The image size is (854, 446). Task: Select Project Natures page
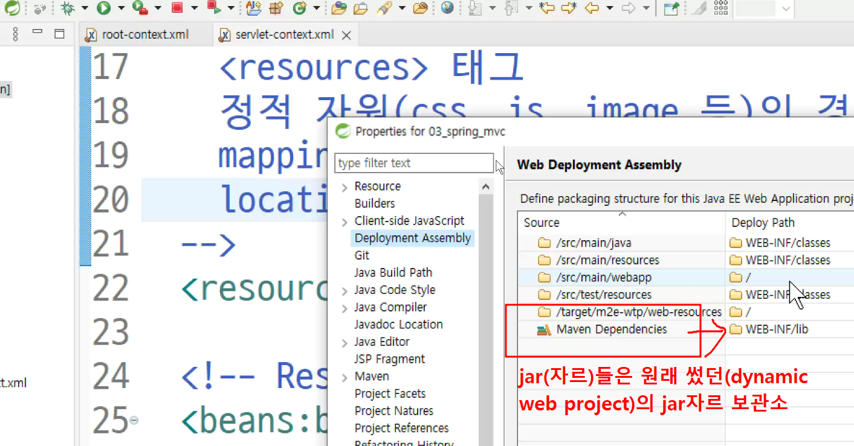pos(394,410)
